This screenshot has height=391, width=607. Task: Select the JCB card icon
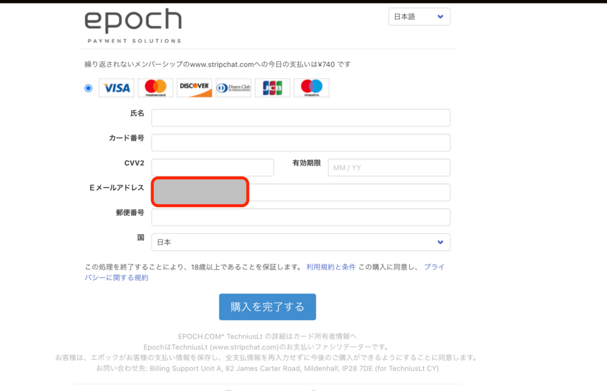[272, 87]
